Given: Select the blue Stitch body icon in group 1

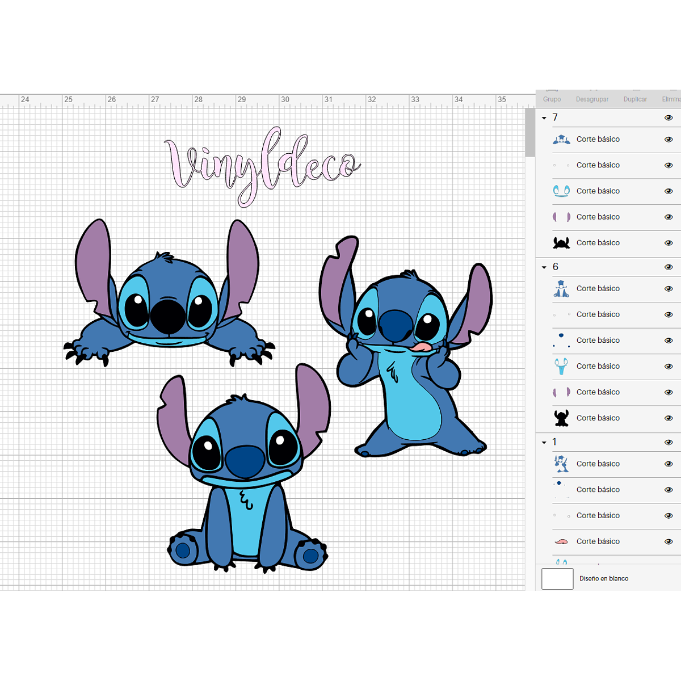Looking at the screenshot, I should (561, 464).
